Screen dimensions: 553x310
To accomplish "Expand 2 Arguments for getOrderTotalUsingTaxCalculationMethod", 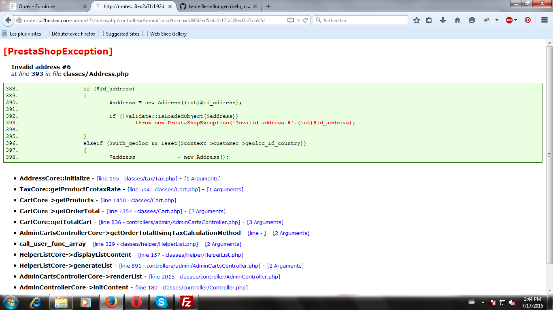I will [x=291, y=233].
